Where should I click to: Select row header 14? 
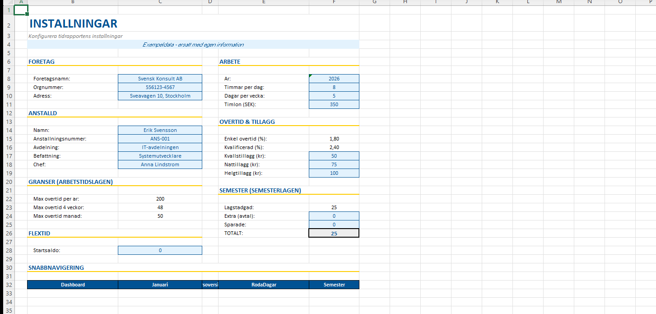(x=9, y=130)
